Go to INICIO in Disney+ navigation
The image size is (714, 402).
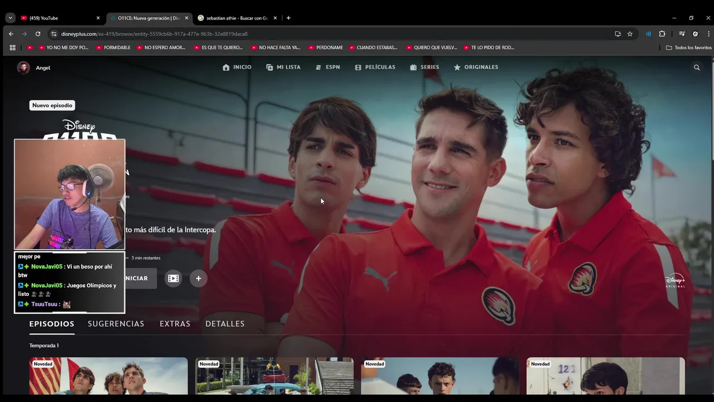(237, 67)
